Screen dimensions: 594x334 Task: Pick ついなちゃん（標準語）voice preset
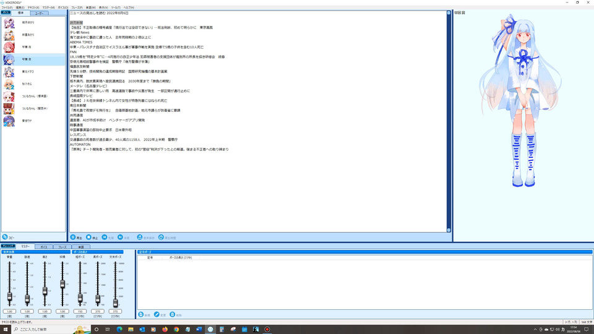(x=33, y=96)
